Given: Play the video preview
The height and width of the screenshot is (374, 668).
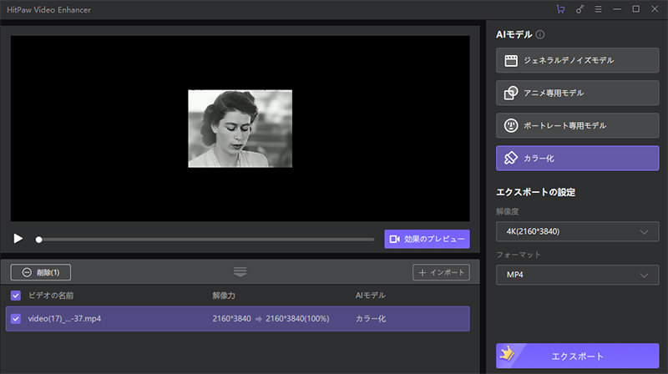Looking at the screenshot, I should (x=18, y=239).
